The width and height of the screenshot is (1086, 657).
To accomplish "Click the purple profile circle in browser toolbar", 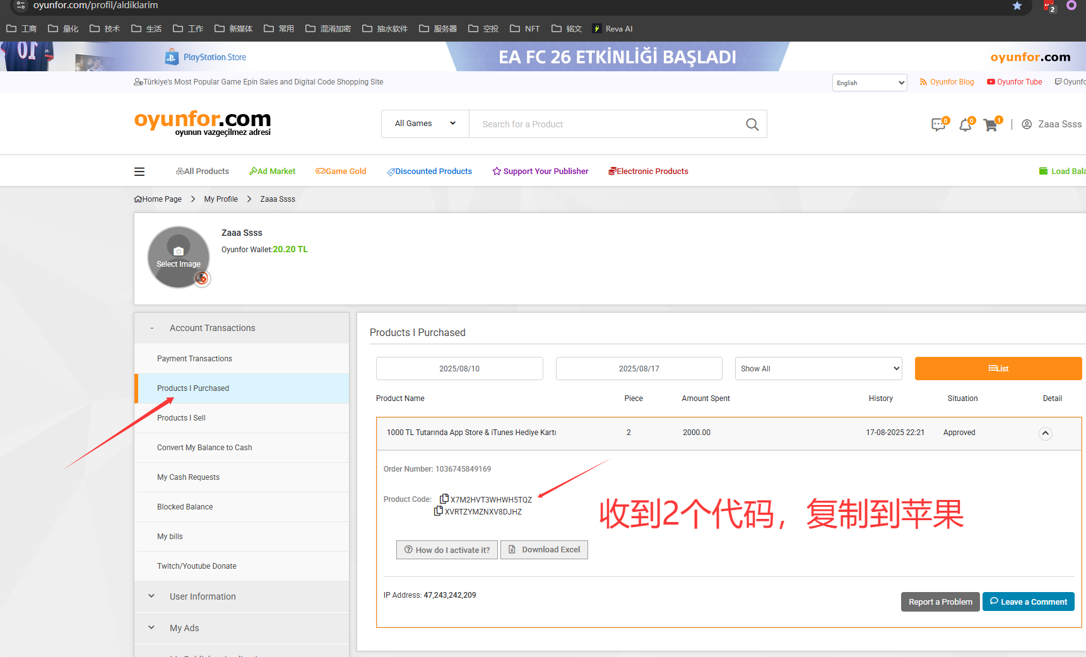I will point(1071,5).
